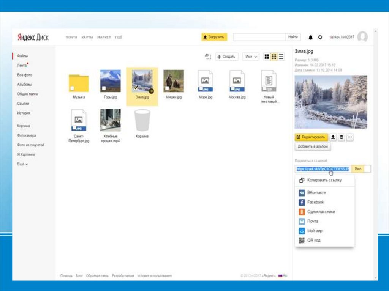The height and width of the screenshot is (291, 389).
Task: Share via ВКонтакте icon
Action: [302, 193]
